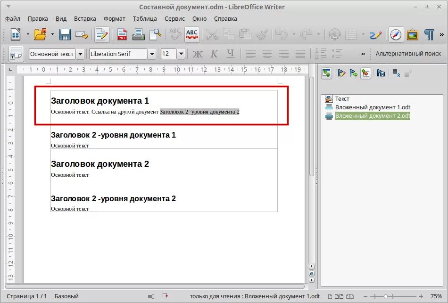Viewport: 448px width, 303px height.
Task: Click the Print icon
Action: (138, 34)
